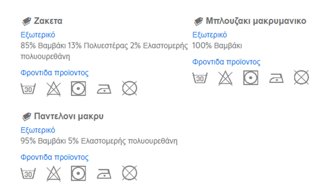The width and height of the screenshot is (323, 195).
Task: Click the Παντελονι μακρυ heading
Action: tap(68, 116)
